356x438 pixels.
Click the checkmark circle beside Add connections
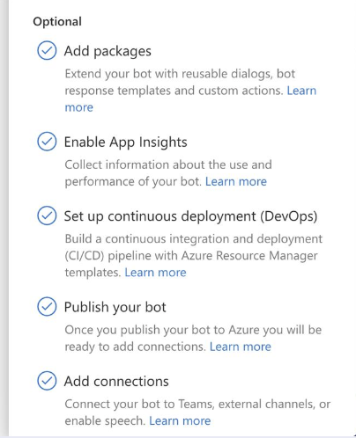47,381
